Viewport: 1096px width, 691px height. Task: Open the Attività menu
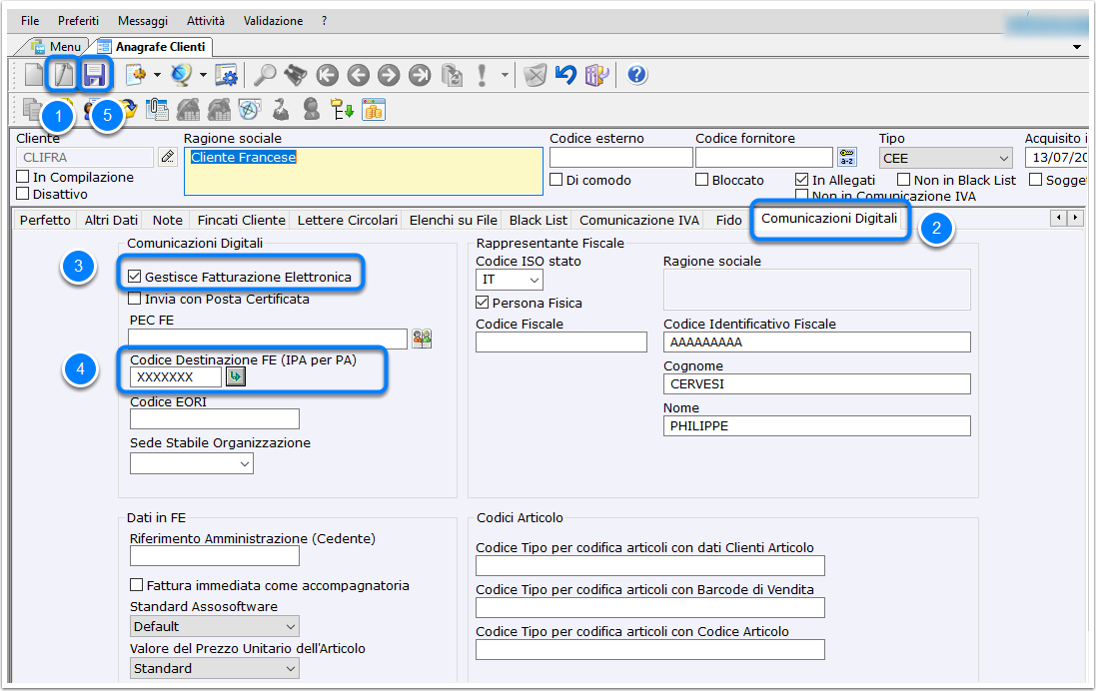[206, 21]
